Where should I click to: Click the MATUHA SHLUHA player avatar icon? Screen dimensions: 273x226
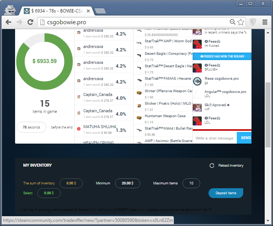(79, 129)
